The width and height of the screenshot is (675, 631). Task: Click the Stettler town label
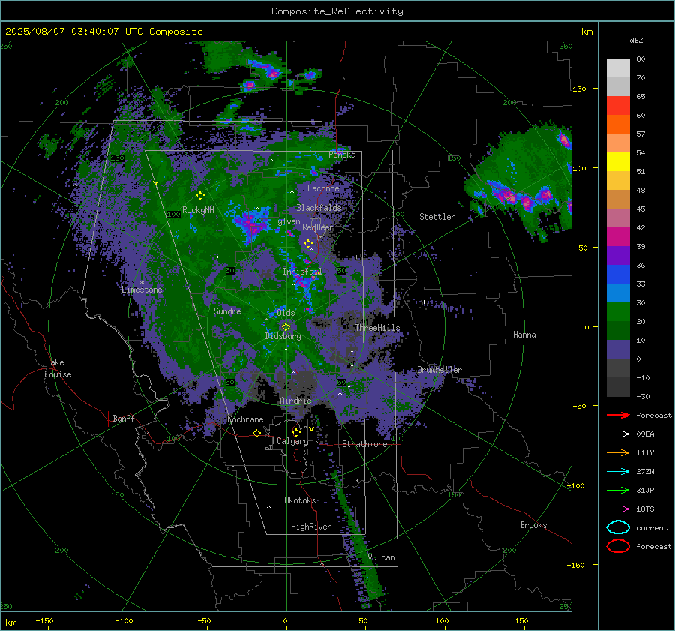(437, 217)
